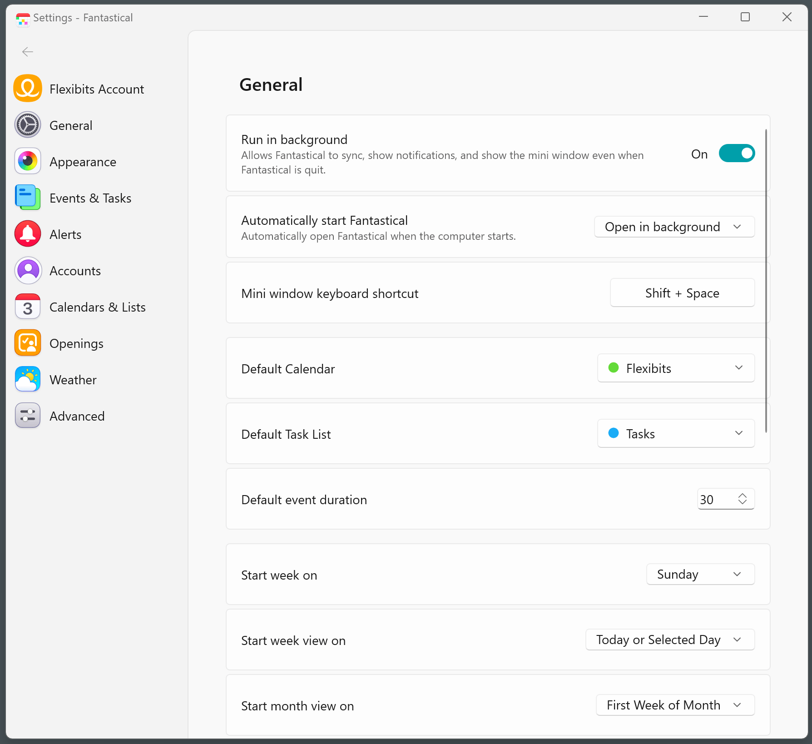The width and height of the screenshot is (812, 744).
Task: Click the purple Accounts person icon
Action: (x=28, y=270)
